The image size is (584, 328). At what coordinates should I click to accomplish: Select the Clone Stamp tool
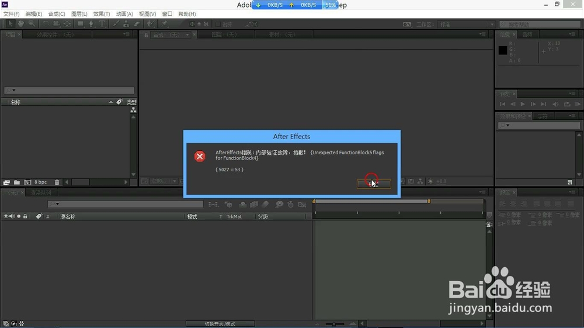[x=126, y=24]
